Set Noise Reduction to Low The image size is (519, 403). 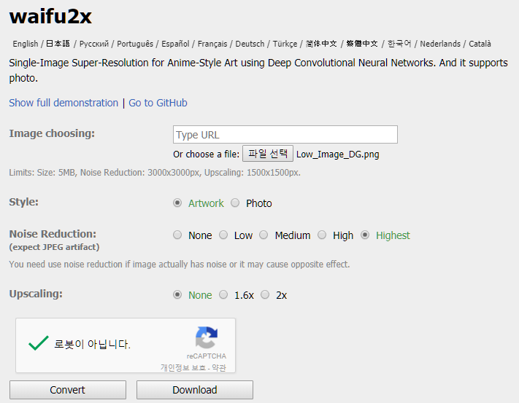tap(223, 235)
